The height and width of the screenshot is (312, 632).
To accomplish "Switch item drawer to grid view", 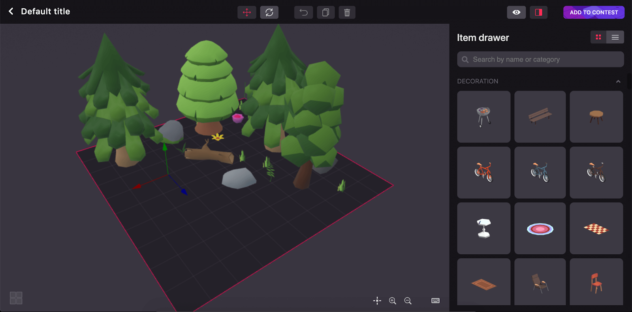I will (x=598, y=37).
